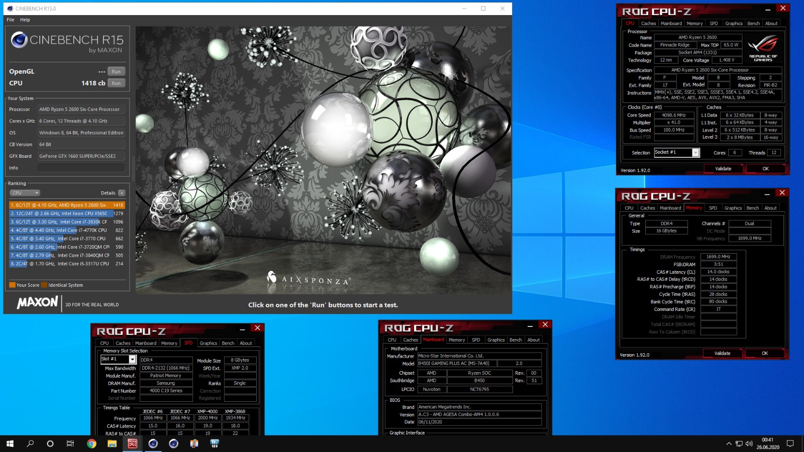Open SPD tab in Memory CPU-Z window
The width and height of the screenshot is (804, 452).
coord(713,208)
